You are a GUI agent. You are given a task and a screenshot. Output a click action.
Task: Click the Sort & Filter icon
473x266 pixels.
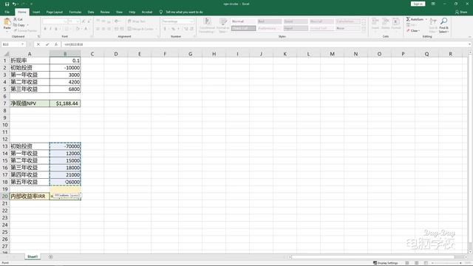[433, 21]
